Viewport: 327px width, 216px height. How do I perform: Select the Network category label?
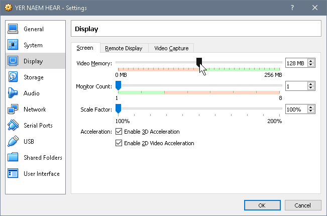(35, 109)
